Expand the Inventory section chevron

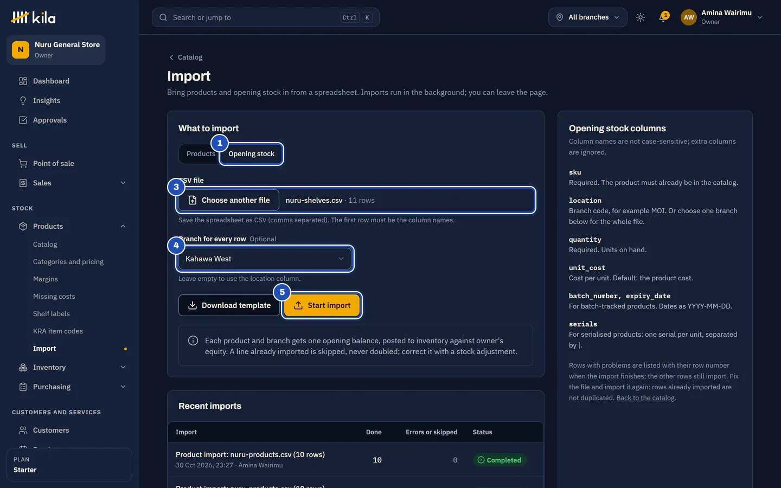[123, 367]
